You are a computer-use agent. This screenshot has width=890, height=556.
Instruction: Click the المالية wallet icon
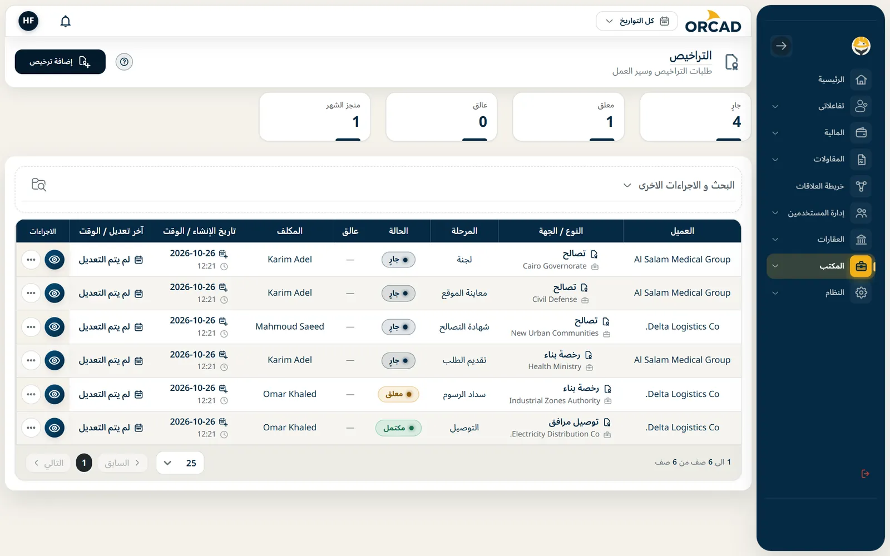pyautogui.click(x=861, y=133)
